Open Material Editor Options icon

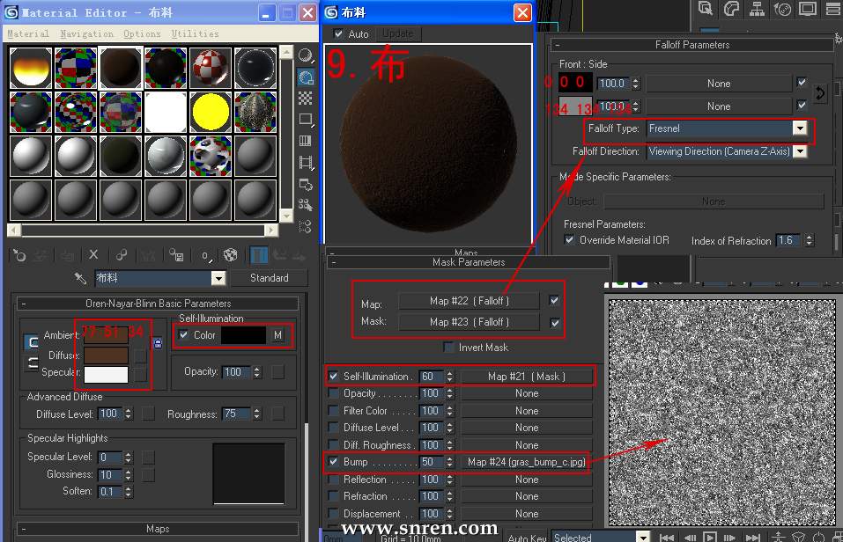(306, 184)
